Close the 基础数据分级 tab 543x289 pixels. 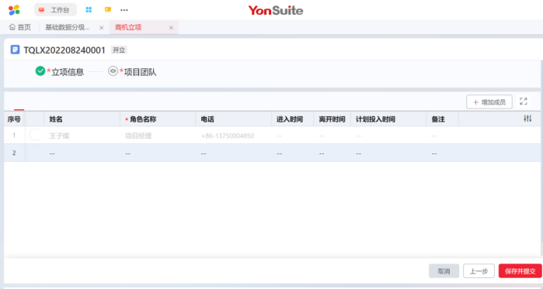click(x=101, y=28)
